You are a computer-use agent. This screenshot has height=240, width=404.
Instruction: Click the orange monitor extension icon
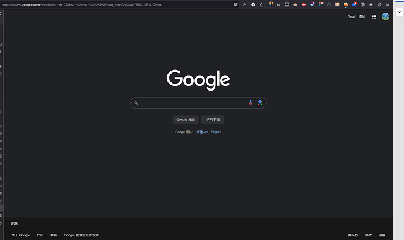pyautogui.click(x=337, y=4)
